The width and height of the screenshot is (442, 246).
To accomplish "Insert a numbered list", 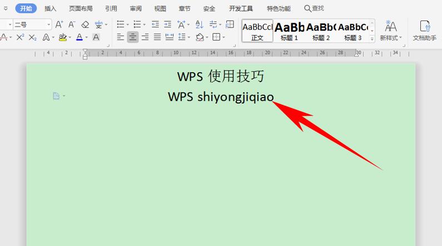I will click(137, 24).
